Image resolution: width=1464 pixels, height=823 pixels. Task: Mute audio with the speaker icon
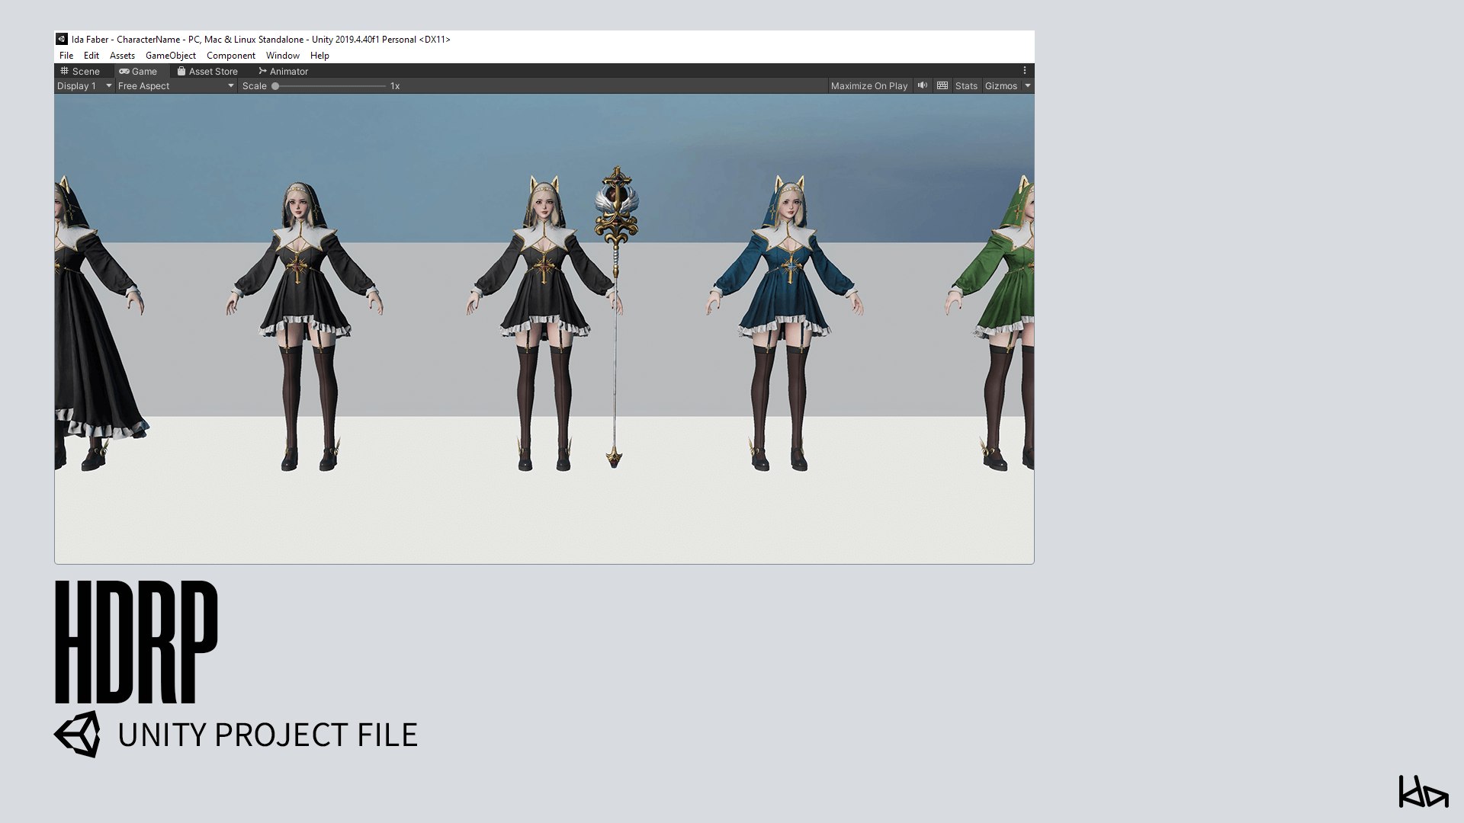tap(923, 85)
